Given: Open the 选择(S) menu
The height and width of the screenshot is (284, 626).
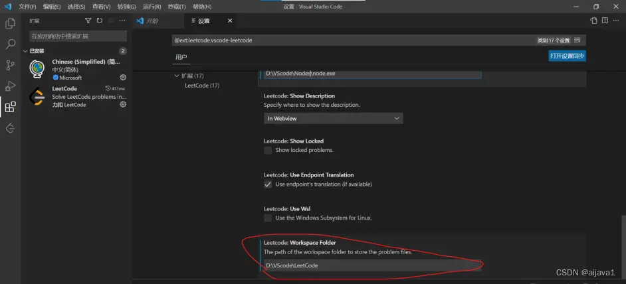Looking at the screenshot, I should coord(76,7).
